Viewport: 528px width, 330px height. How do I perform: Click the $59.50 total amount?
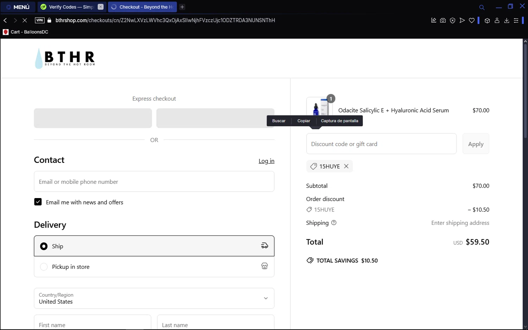[478, 242]
